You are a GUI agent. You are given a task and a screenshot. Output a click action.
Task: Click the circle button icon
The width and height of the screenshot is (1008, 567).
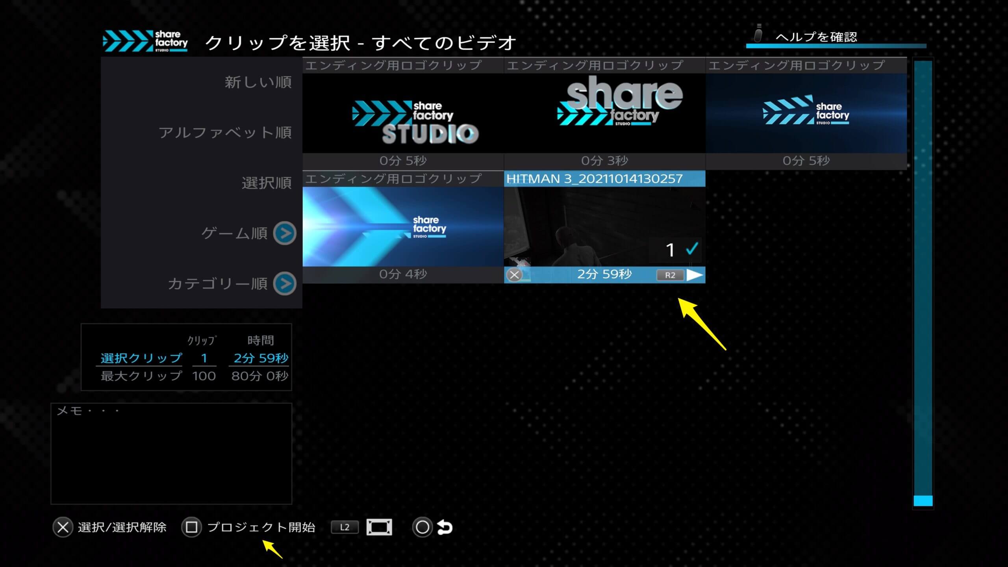422,527
